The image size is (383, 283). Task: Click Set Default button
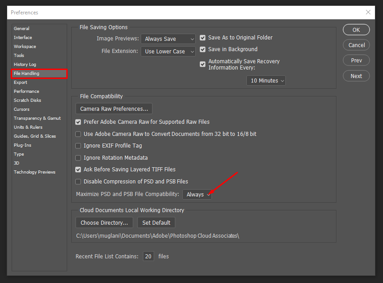coord(156,222)
